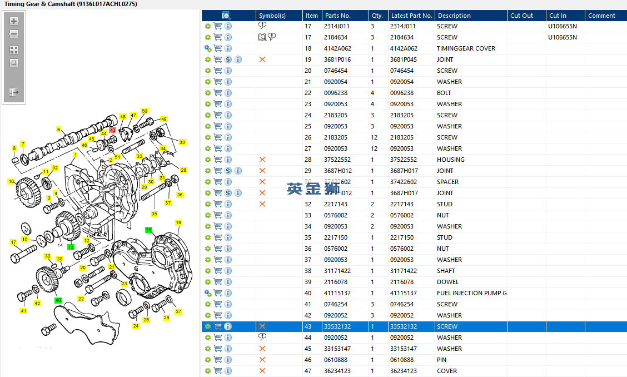Click S icon for 3687H012 item 29
The width and height of the screenshot is (627, 377).
[x=228, y=171]
